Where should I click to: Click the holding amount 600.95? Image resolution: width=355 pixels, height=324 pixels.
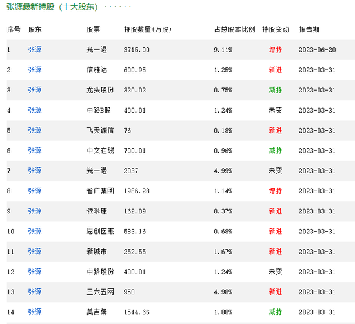[x=135, y=70]
